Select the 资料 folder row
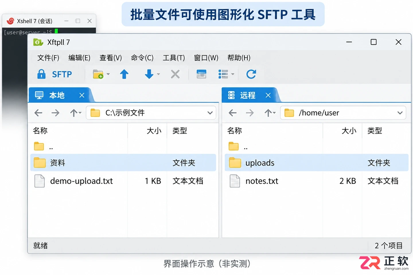 pos(123,162)
